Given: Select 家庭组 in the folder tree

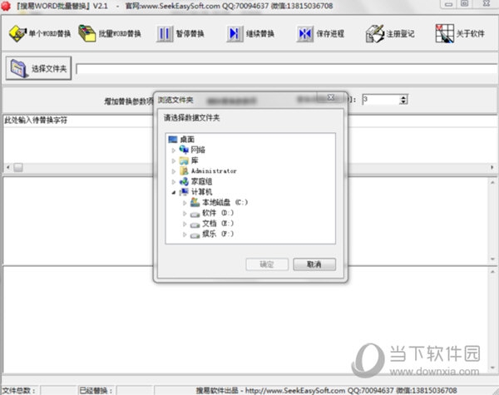Looking at the screenshot, I should click(201, 181).
